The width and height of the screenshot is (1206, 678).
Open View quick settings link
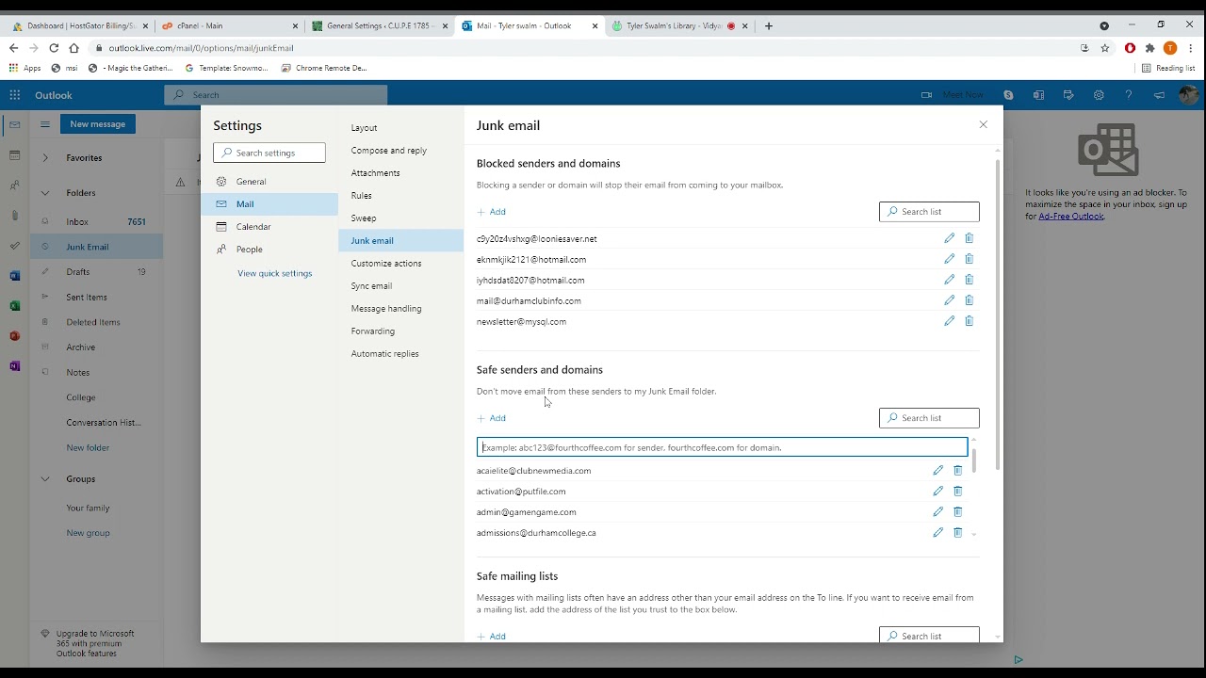[x=274, y=273]
